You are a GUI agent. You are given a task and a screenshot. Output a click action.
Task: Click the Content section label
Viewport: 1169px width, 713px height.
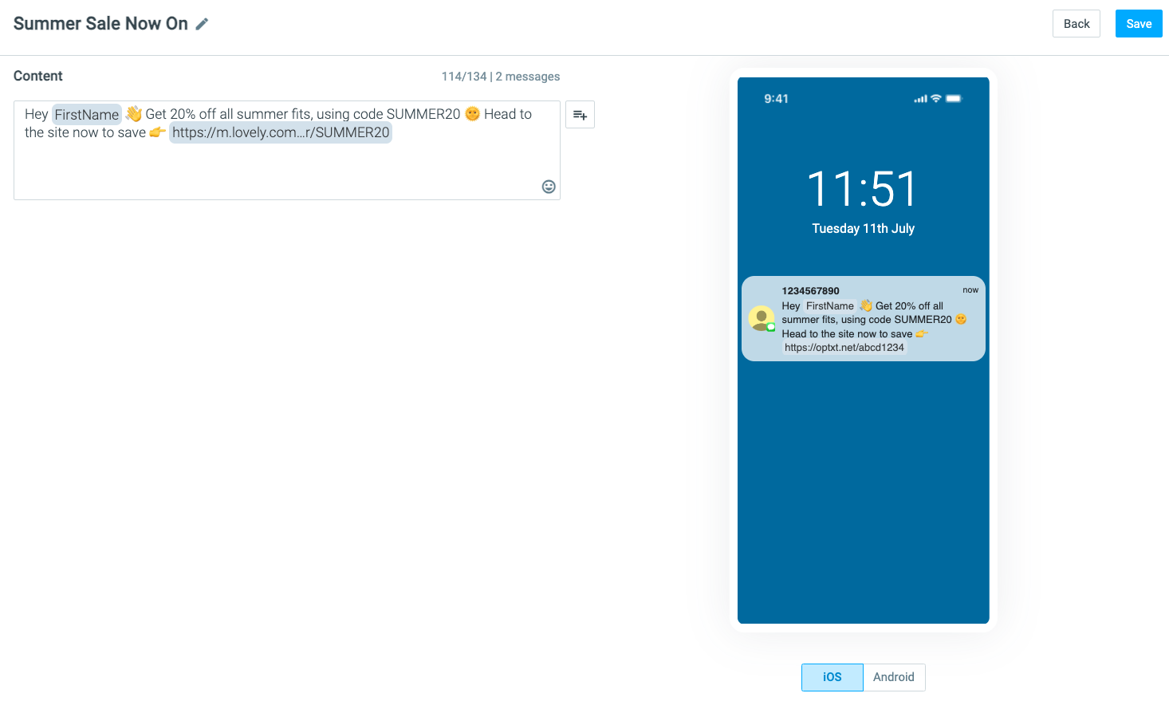[x=38, y=76]
